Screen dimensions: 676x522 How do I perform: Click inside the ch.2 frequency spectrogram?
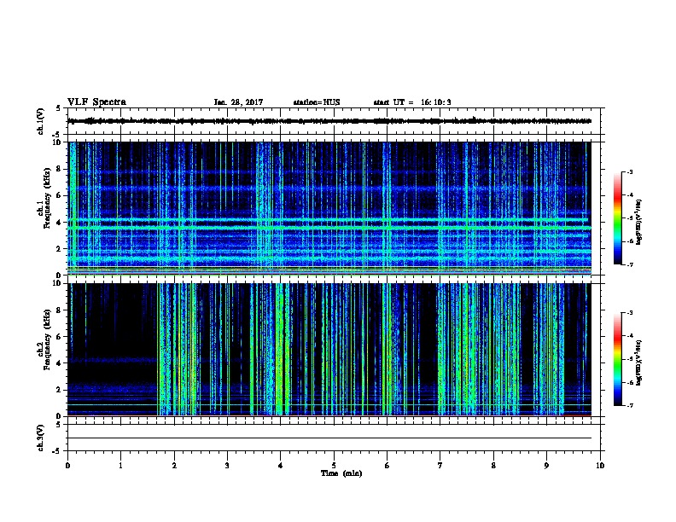329,350
